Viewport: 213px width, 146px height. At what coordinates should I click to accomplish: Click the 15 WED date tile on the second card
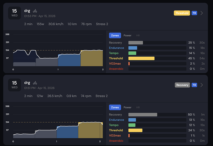[x=15, y=85]
